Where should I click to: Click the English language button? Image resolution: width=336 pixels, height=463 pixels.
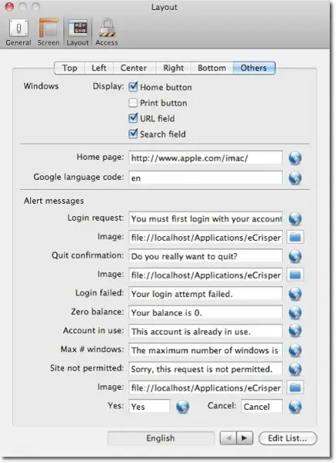point(161,438)
